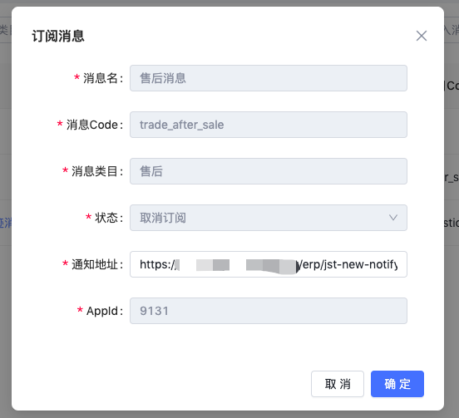Click into the 通知地址 URL input

coord(269,264)
